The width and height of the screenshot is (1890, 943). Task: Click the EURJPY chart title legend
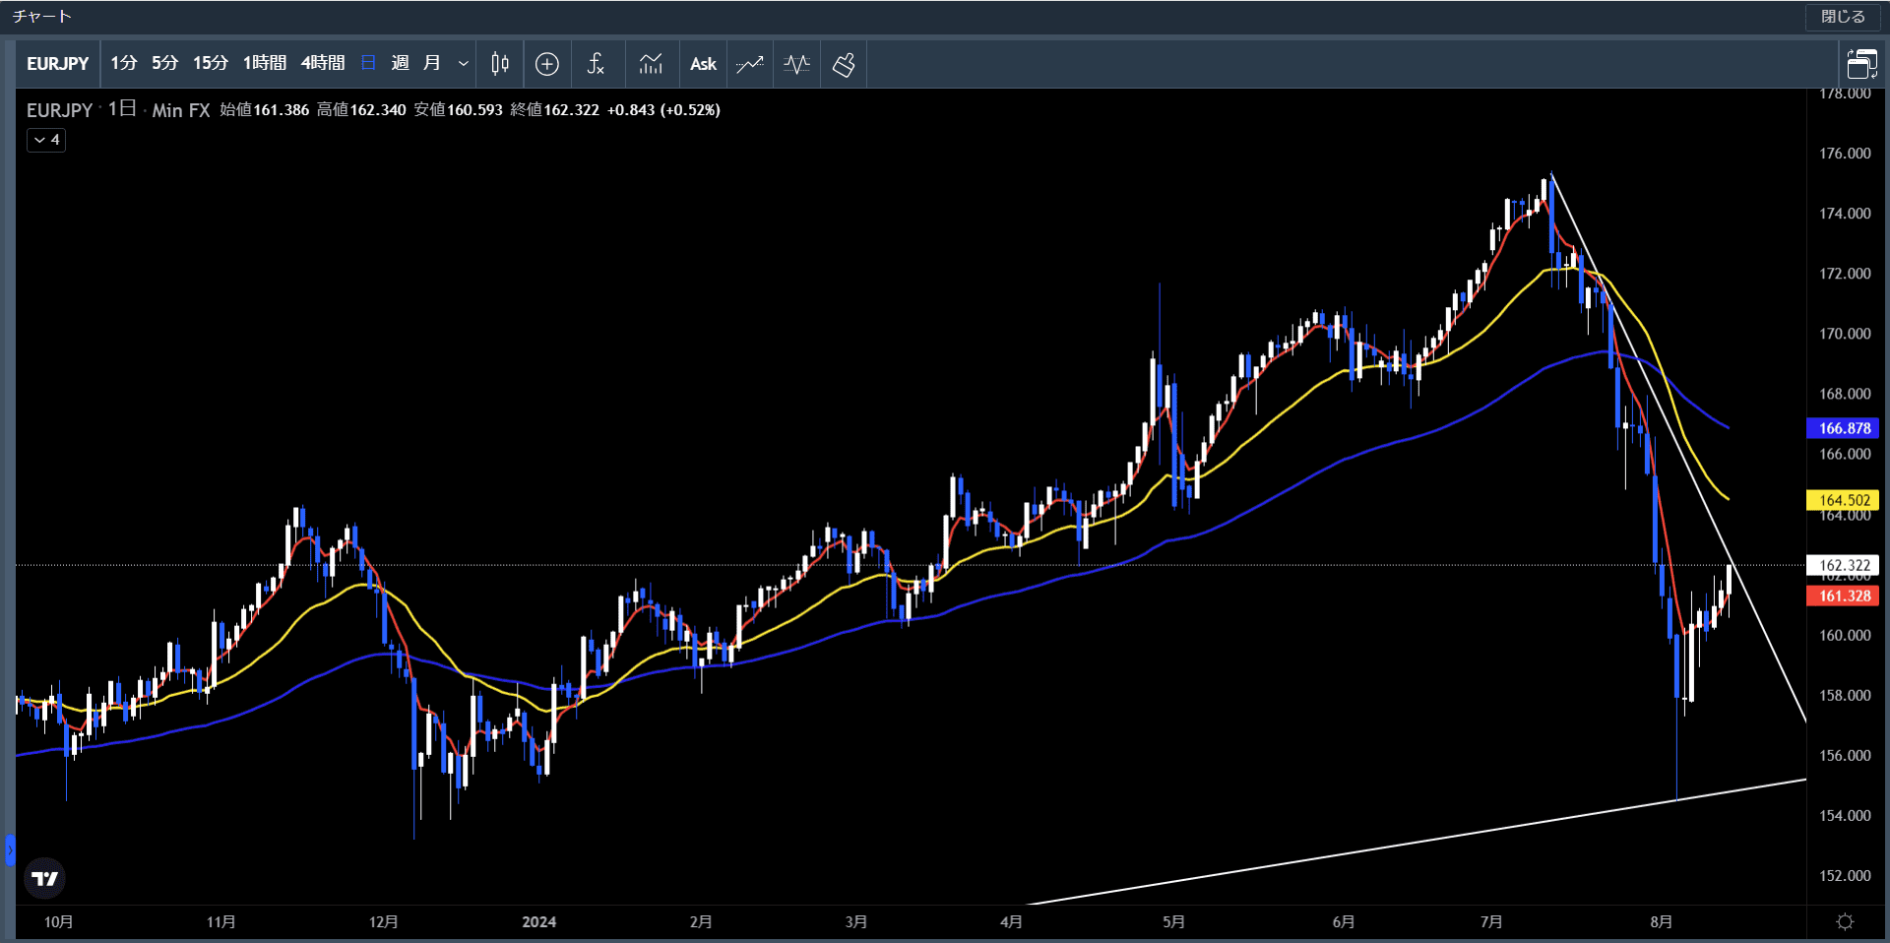tap(59, 110)
